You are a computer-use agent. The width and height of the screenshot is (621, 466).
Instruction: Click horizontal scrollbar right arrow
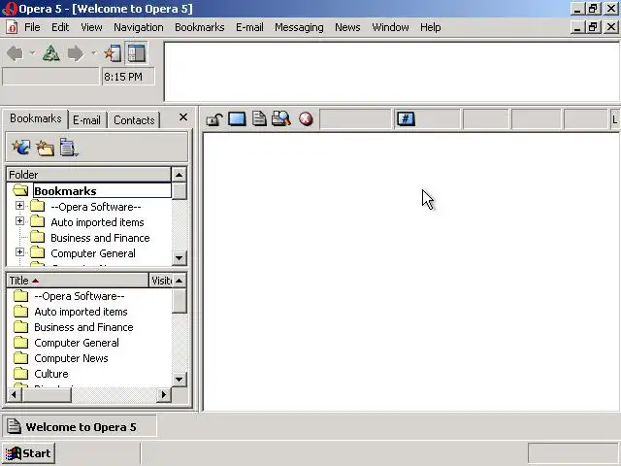coord(163,395)
